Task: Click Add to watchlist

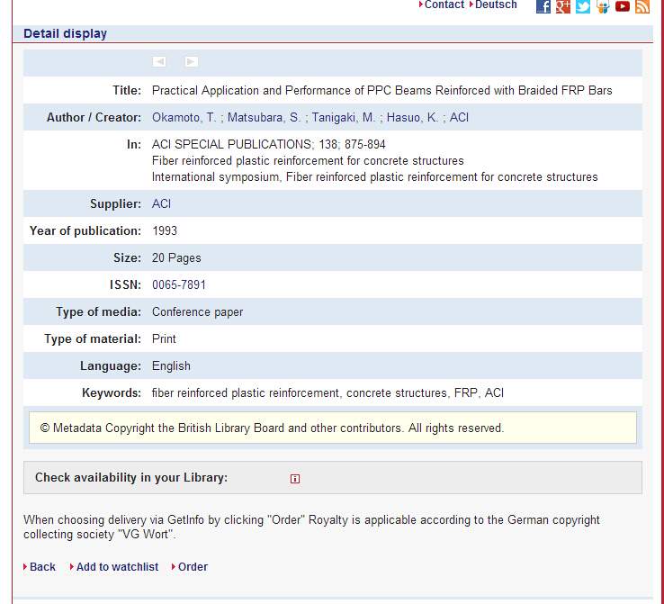Action: [117, 567]
